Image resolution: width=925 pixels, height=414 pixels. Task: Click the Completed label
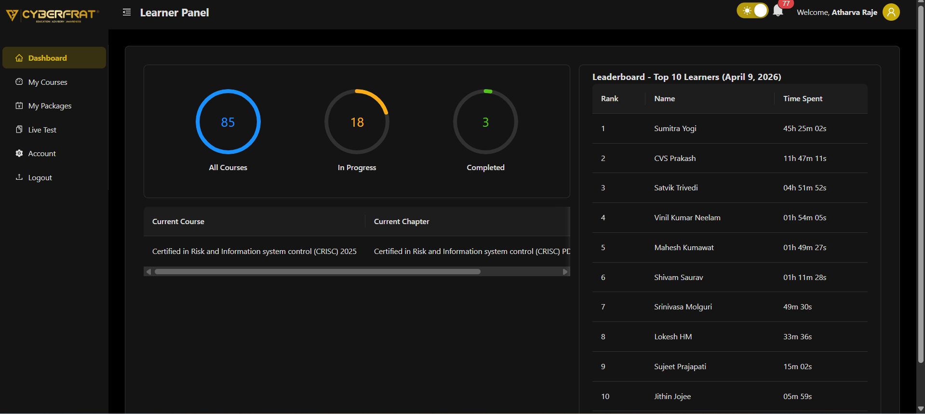(x=485, y=167)
